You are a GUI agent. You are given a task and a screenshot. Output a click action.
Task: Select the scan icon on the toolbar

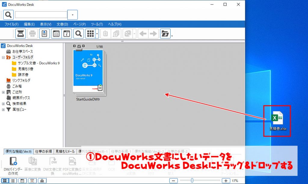click(x=20, y=34)
